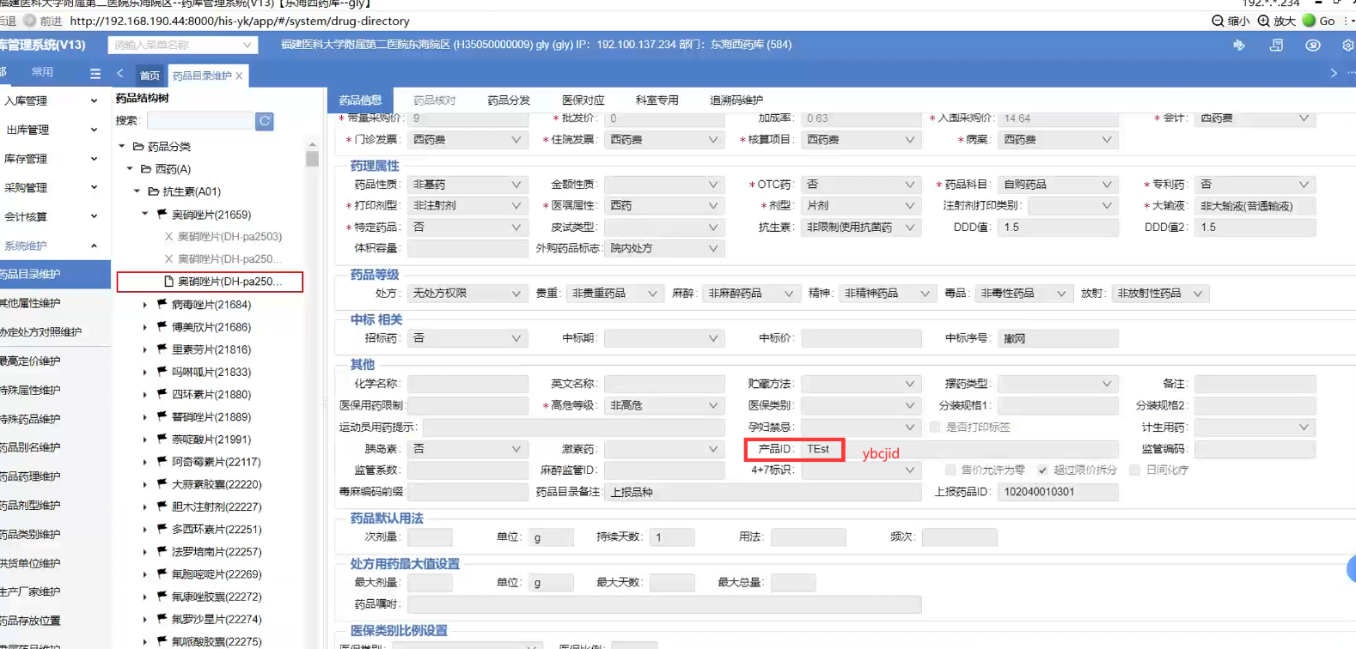
Task: Open the 招标药 dropdown
Action: click(467, 338)
